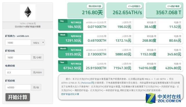
Task: Click the yearly 71547.30元 RMB value
Action: tap(122, 68)
